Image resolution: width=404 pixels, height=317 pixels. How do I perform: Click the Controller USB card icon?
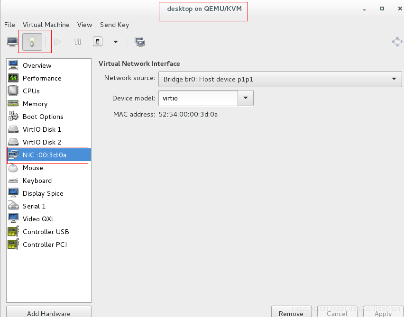[x=13, y=231]
